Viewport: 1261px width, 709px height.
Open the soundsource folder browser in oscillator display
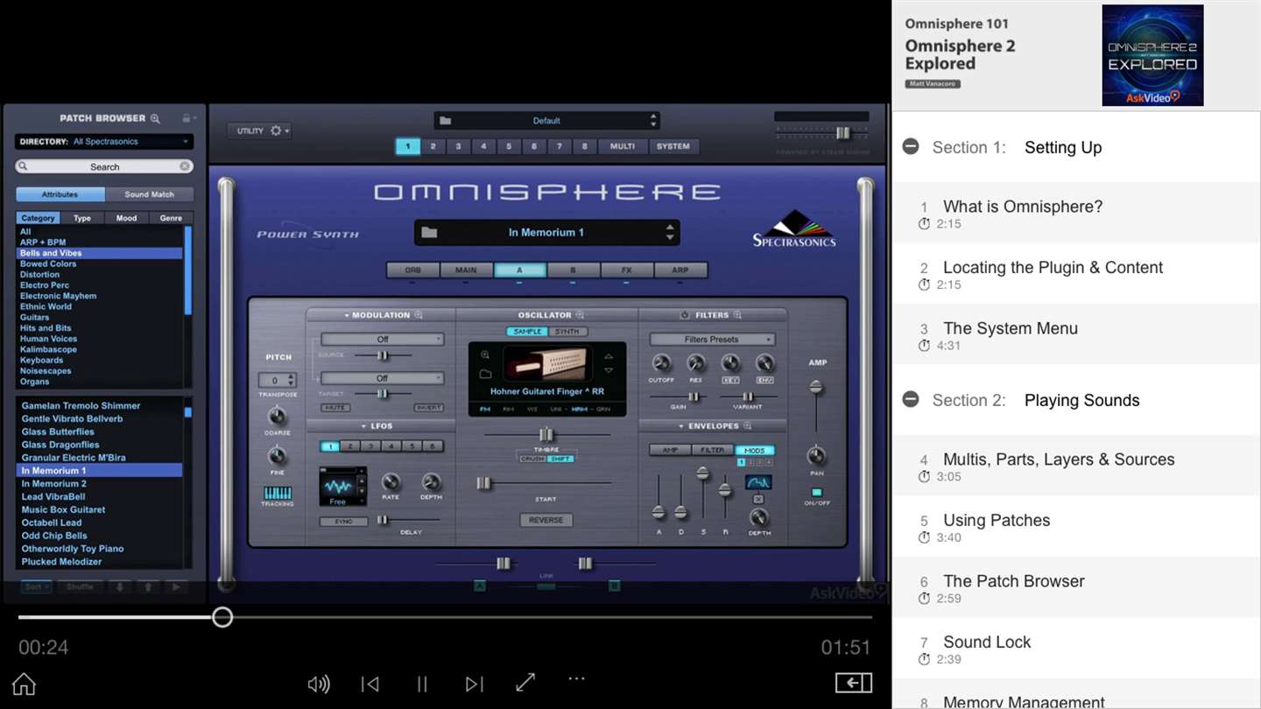pyautogui.click(x=485, y=374)
